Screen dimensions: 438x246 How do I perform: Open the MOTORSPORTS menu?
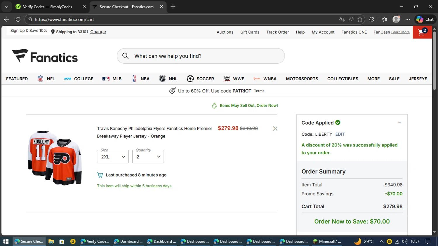(x=302, y=79)
